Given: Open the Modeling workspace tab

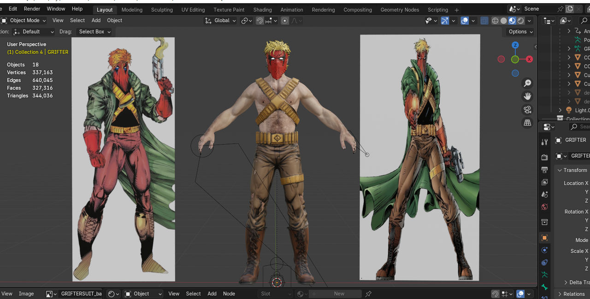Looking at the screenshot, I should 132,10.
